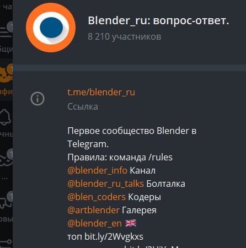
Task: Open the filter-lines folder icon at top
Action: 6,31
